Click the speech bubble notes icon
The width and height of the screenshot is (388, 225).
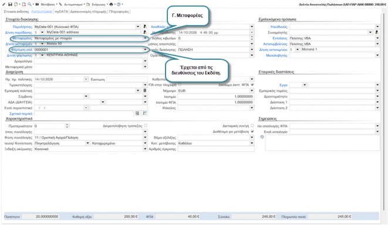pyautogui.click(x=262, y=137)
